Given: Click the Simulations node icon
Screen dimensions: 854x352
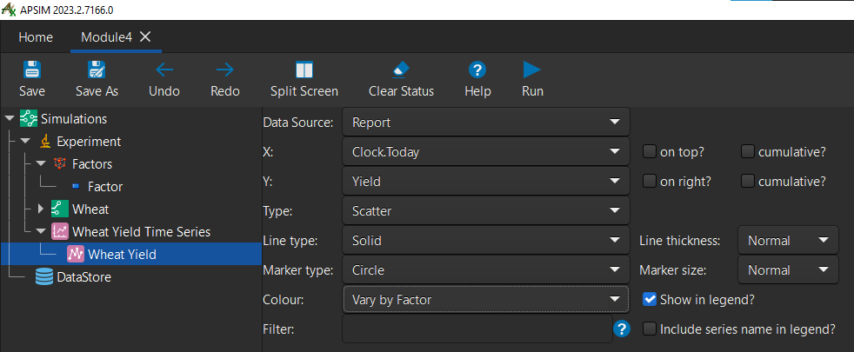Looking at the screenshot, I should 29,118.
